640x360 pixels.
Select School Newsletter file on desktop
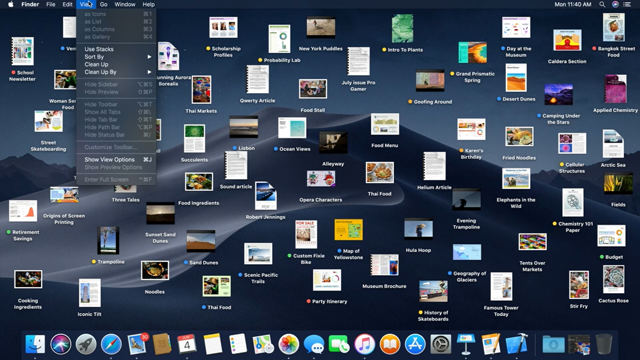22,51
